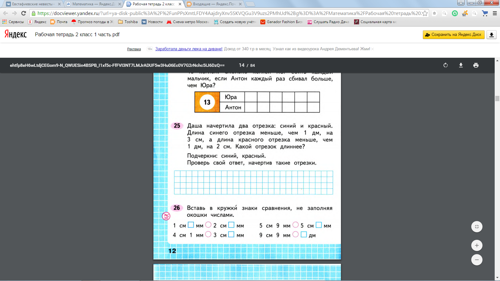Zoom out with the minus button
500x281 pixels.
(477, 260)
